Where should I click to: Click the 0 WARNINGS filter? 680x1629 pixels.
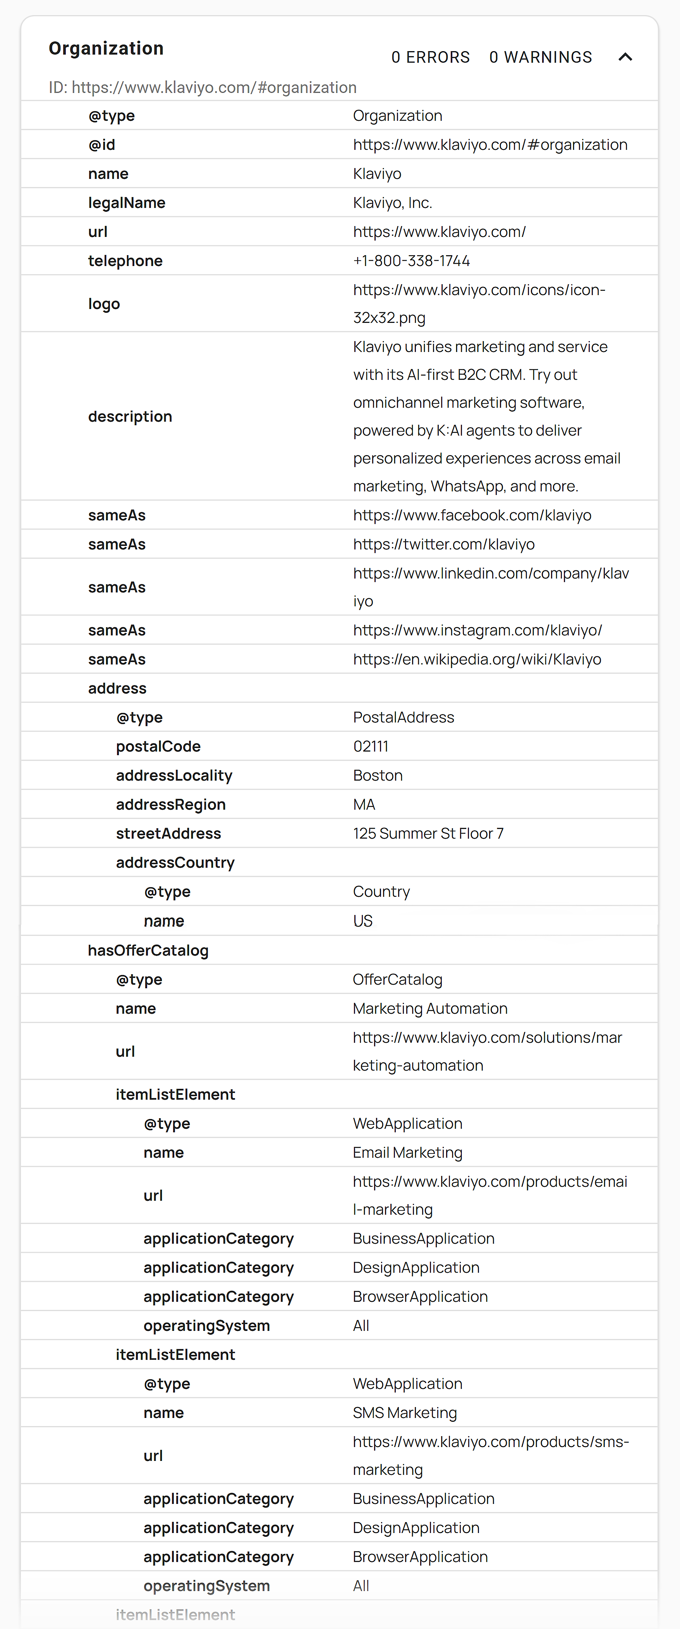540,57
